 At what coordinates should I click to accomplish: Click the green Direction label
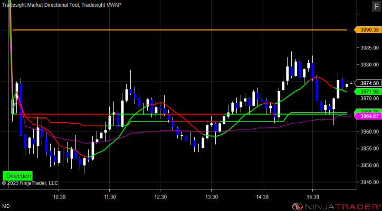point(17,176)
